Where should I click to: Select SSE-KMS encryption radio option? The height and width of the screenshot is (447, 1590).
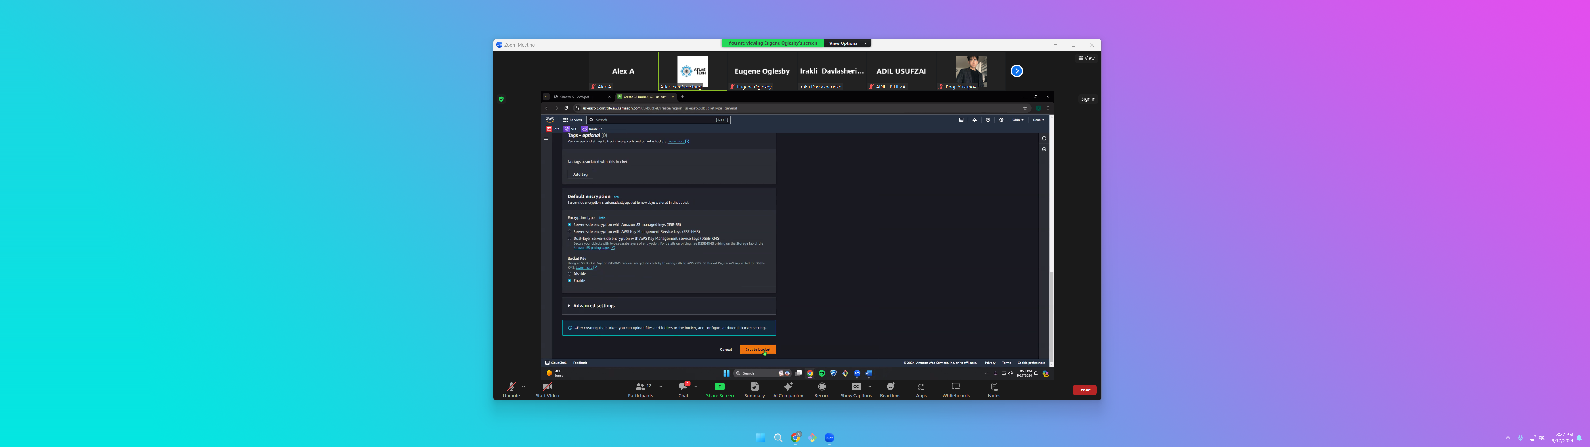pyautogui.click(x=570, y=232)
